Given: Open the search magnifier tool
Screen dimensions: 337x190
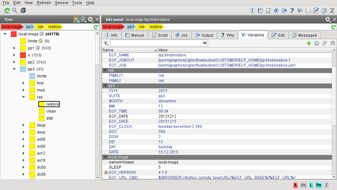Looking at the screenshot, I should tap(15, 11).
